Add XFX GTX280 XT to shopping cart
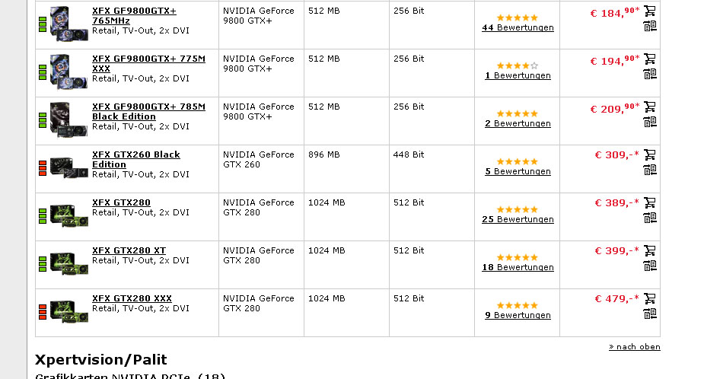 (650, 250)
